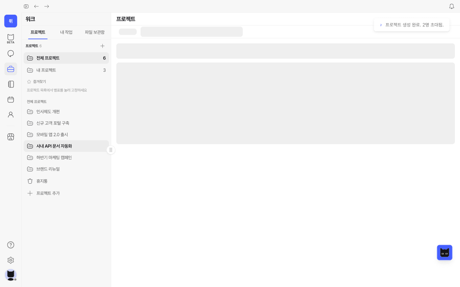Go forward with the right arrow
460x287 pixels.
[47, 6]
